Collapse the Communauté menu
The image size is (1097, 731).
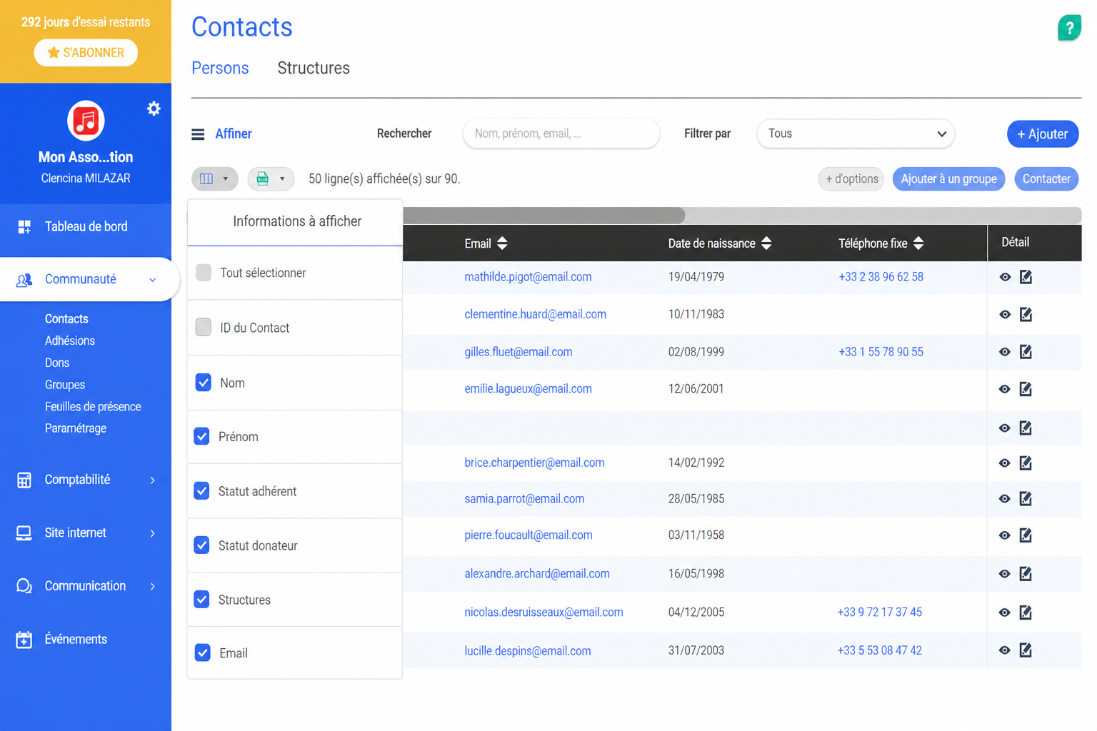coord(152,280)
